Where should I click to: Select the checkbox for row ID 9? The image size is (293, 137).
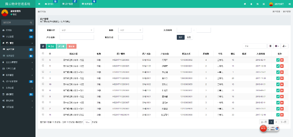pos(43,97)
